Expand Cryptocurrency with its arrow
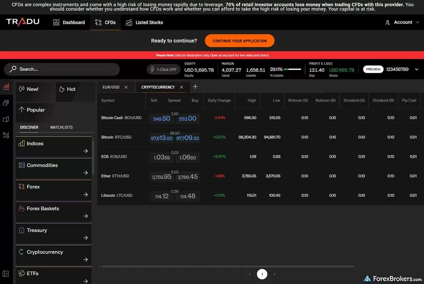 86,259
